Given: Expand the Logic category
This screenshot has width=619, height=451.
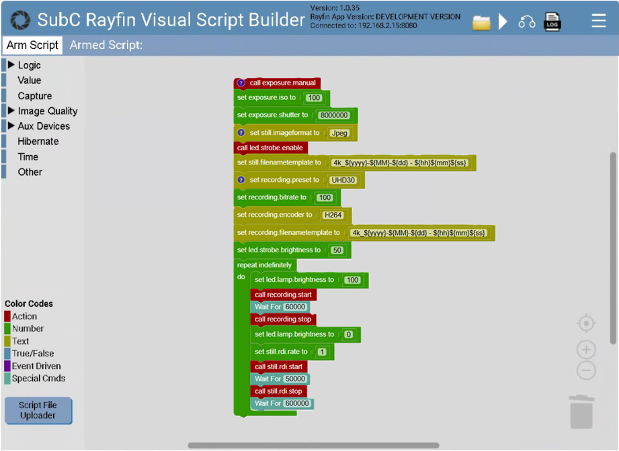Looking at the screenshot, I should click(x=11, y=65).
